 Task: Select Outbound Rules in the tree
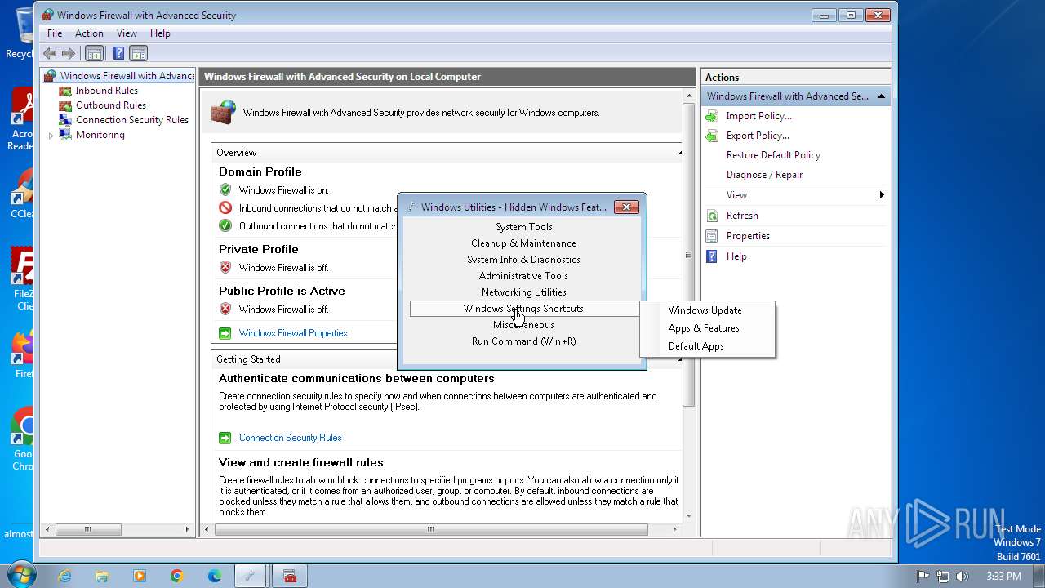point(110,105)
